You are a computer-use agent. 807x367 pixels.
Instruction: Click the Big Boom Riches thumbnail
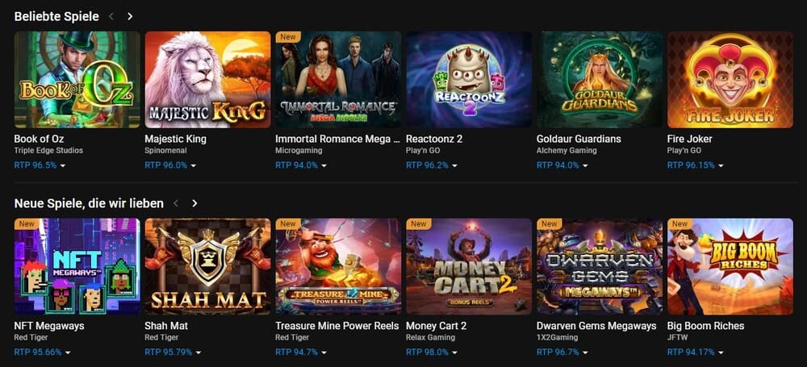[730, 266]
